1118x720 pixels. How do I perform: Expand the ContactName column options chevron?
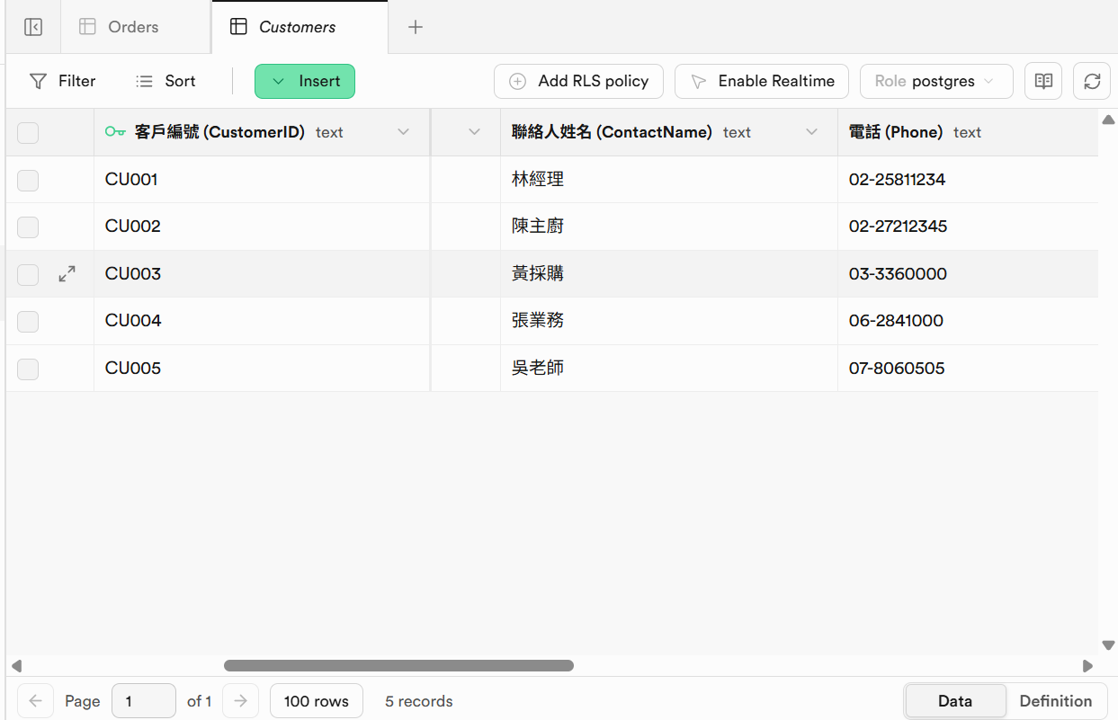click(x=811, y=132)
